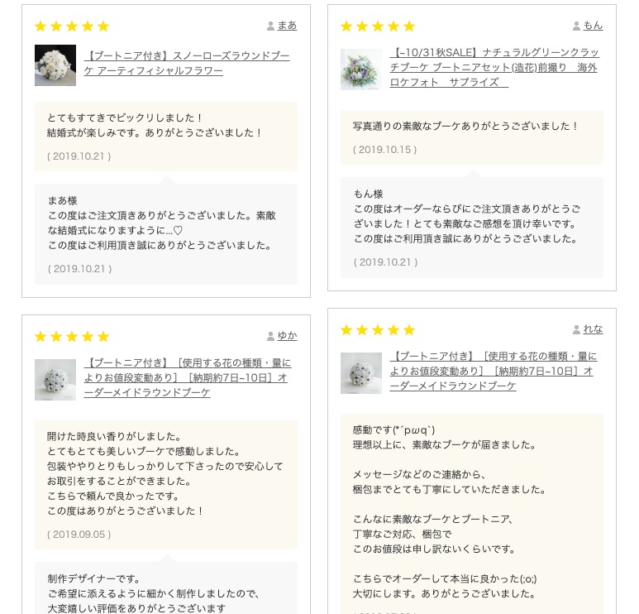639x614 pixels.
Task: Click the star rating on ゆか's review
Action: (72, 337)
